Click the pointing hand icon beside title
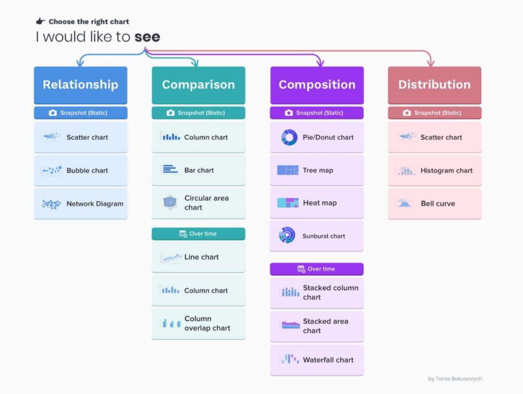 pyautogui.click(x=40, y=21)
